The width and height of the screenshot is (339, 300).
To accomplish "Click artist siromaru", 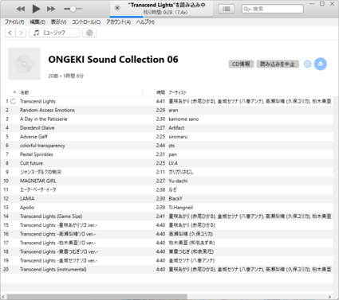I will point(178,137).
